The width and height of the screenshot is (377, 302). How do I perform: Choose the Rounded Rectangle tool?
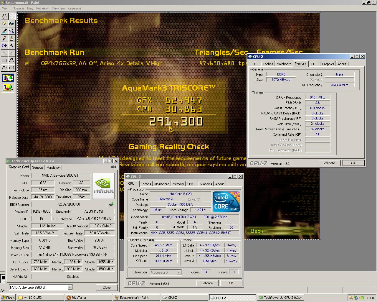pos(11,68)
